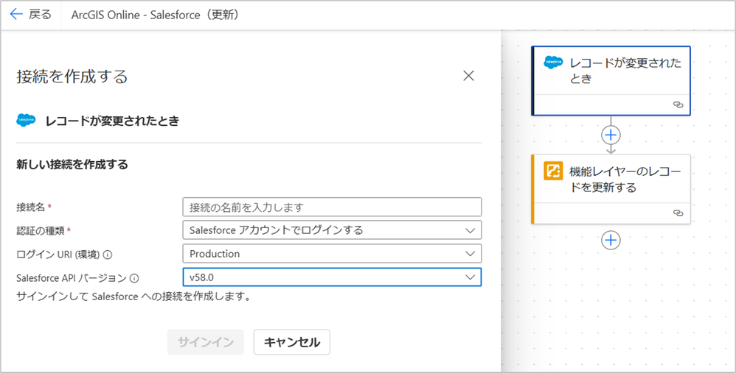Screen dimensions: 736x373
Task: Click the link icon on trigger card
Action: 678,105
